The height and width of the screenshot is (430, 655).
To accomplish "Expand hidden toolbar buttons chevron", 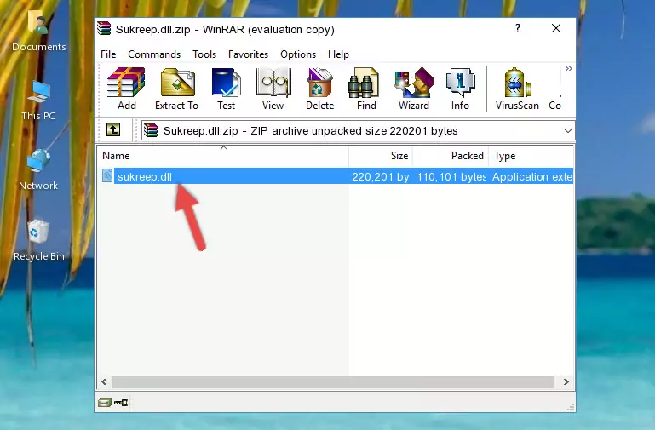I will tap(568, 68).
